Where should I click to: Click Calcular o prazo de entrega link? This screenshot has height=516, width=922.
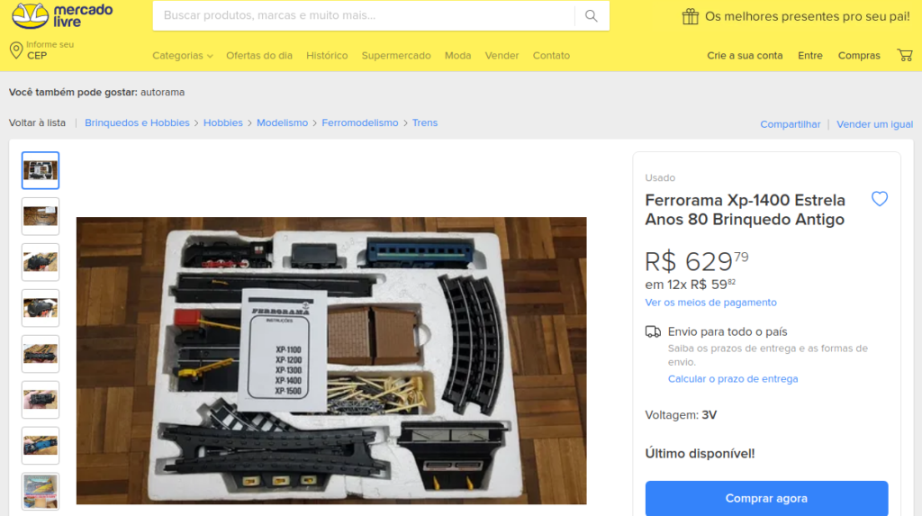coord(733,379)
